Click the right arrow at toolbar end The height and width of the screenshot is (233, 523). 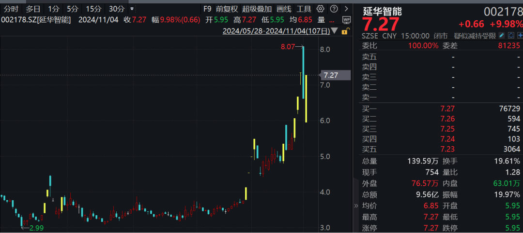(345, 9)
